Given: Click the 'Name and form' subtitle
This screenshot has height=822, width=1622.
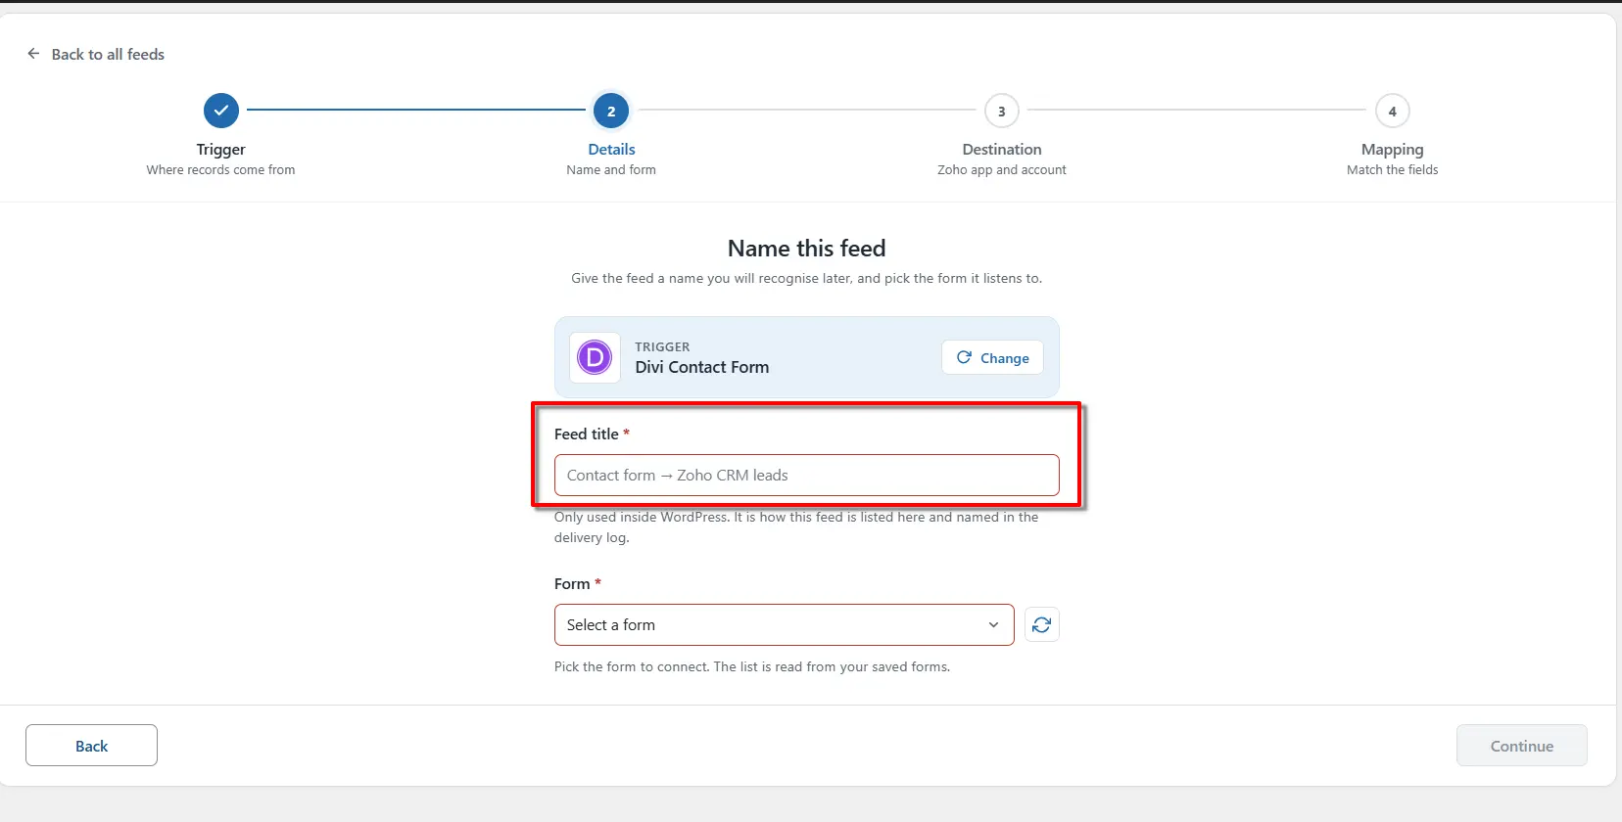Looking at the screenshot, I should (x=611, y=169).
